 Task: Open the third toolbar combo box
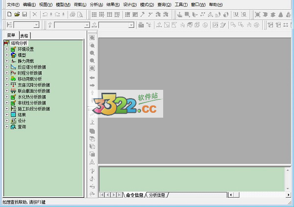tap(131, 25)
